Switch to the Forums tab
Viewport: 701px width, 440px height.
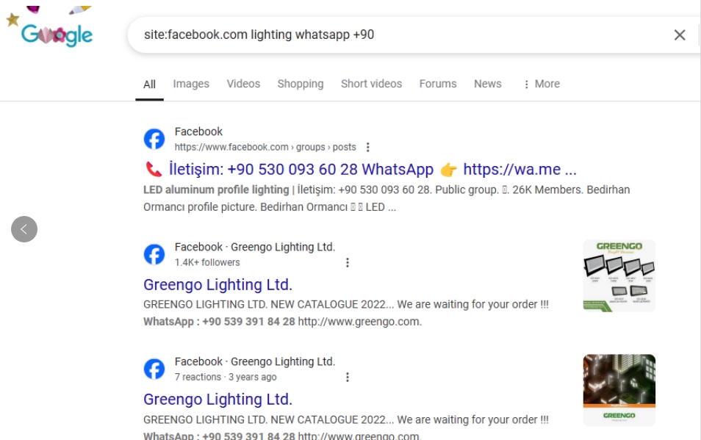click(438, 84)
